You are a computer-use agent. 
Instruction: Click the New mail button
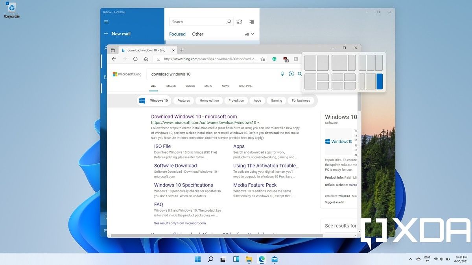point(118,34)
